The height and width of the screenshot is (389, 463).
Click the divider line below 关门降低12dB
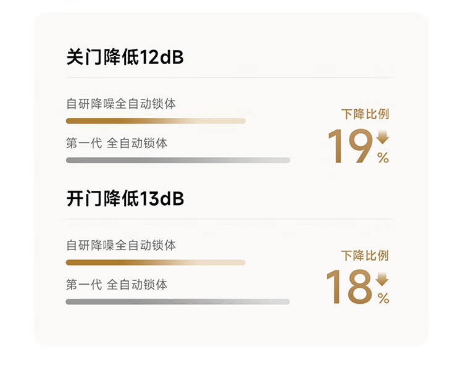point(228,78)
